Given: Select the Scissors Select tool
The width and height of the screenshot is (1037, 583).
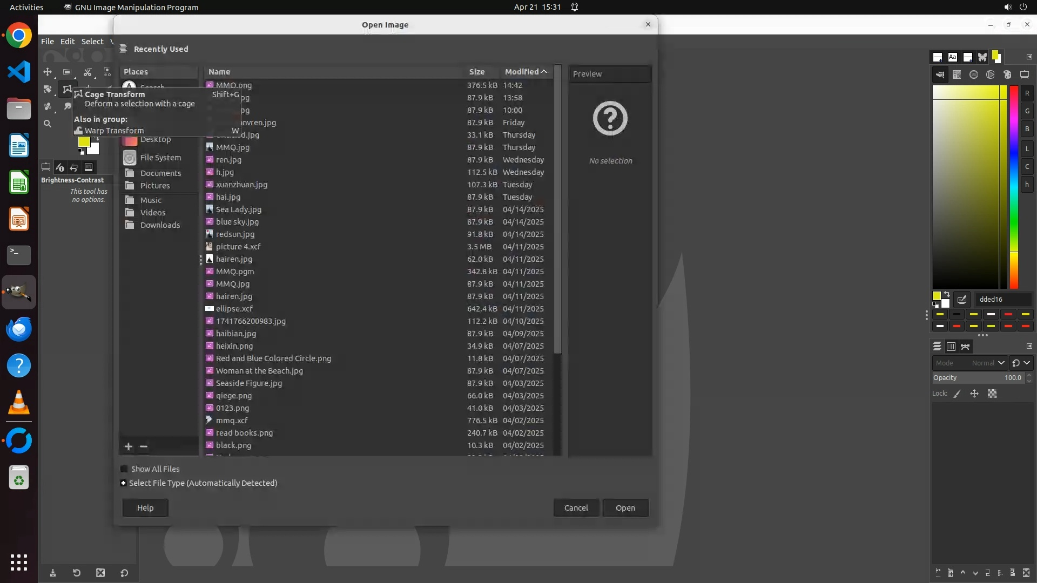Looking at the screenshot, I should click(87, 72).
